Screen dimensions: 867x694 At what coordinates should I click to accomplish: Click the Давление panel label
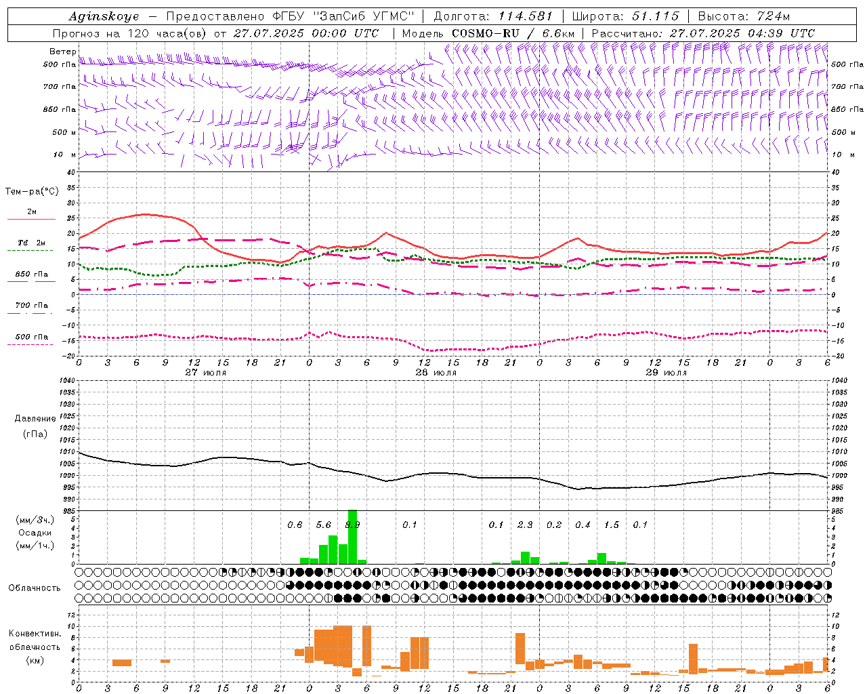[x=35, y=419]
